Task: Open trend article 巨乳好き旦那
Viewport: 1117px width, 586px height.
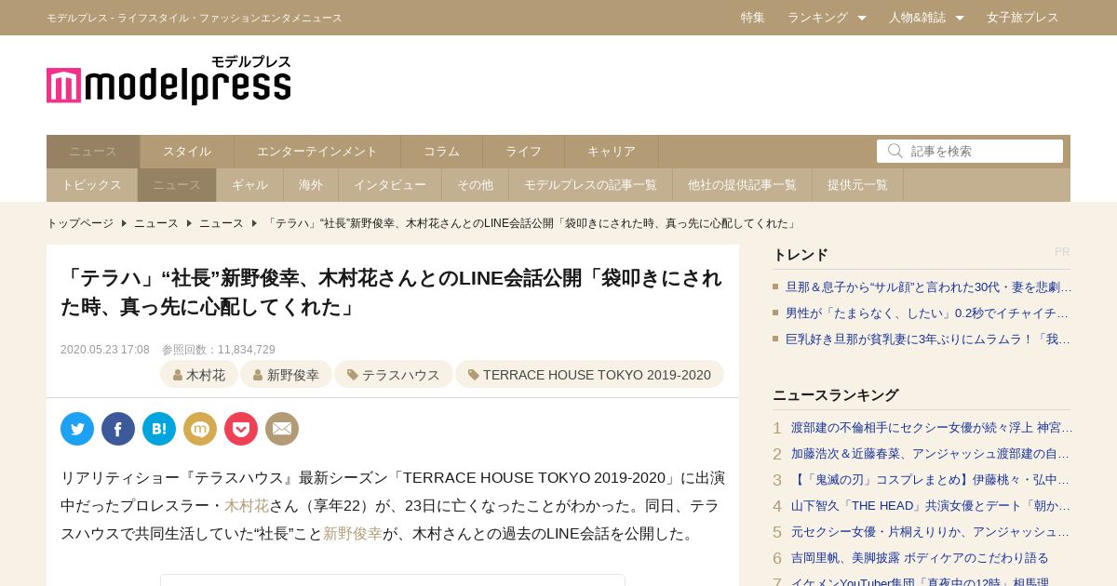Action: [928, 340]
